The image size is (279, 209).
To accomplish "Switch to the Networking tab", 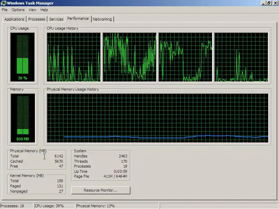I will coord(102,19).
